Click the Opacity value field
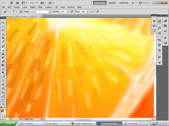 63,12
